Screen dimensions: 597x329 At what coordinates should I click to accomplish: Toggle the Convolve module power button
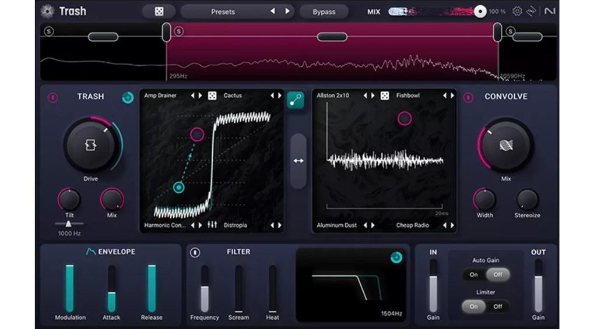pyautogui.click(x=468, y=98)
